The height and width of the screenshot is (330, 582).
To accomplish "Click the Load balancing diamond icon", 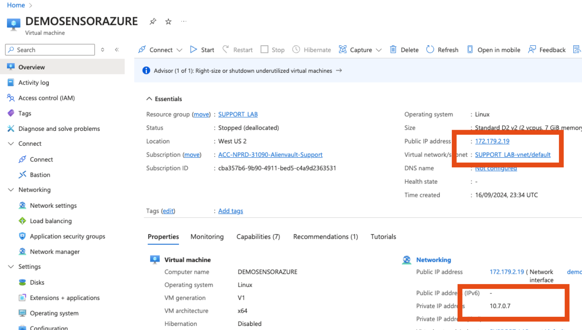I will click(x=22, y=221).
